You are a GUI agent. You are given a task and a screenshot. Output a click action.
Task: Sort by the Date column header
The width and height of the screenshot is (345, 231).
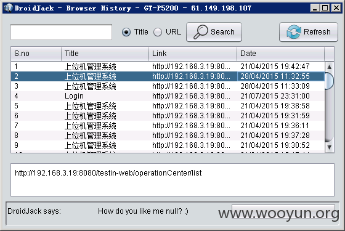(280, 54)
